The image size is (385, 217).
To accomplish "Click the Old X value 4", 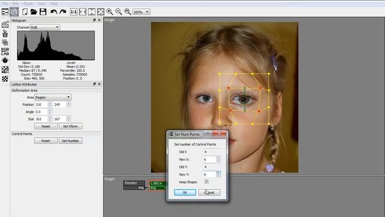I will [212, 152].
